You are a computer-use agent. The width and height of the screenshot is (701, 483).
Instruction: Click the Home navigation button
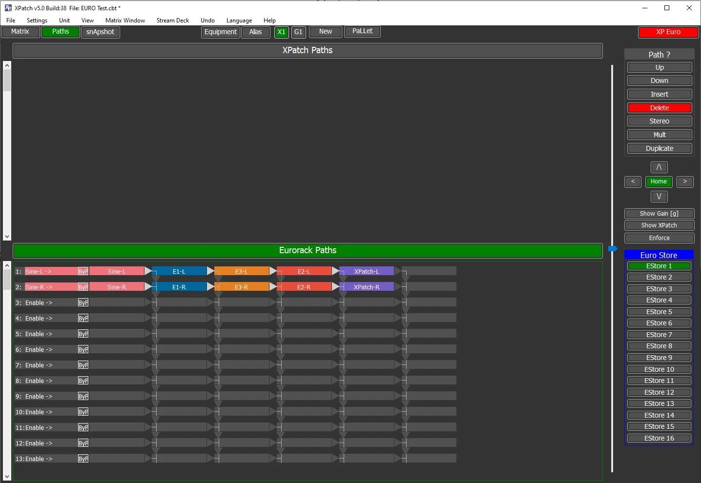coord(659,181)
